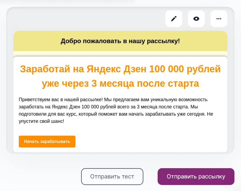
Task: Select the "Добро пожаловать в нашу рассылку!" banner text
Action: [120, 41]
